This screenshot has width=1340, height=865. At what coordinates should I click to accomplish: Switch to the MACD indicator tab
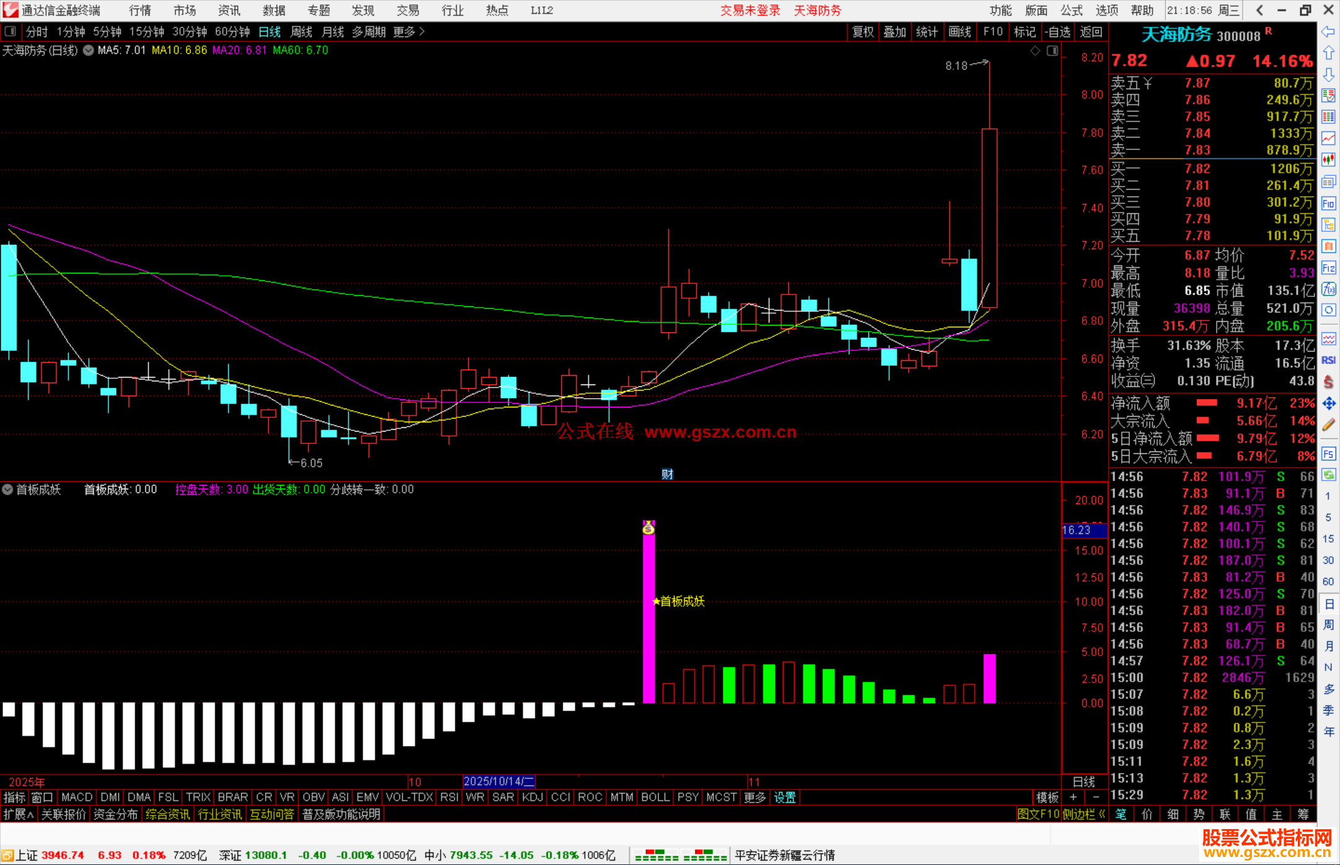77,797
